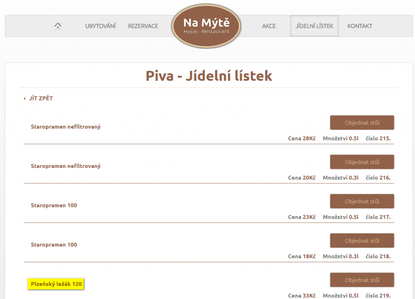The image size is (415, 299).
Task: Select Staropramen 100 priced 18Kč
Action: (x=54, y=245)
